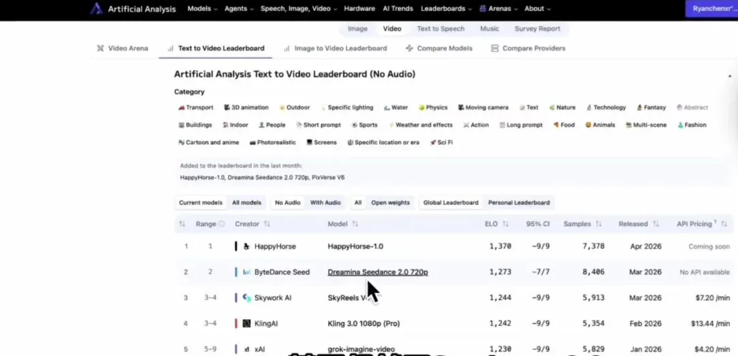
Task: Open the Models dropdown menu
Action: (x=202, y=8)
